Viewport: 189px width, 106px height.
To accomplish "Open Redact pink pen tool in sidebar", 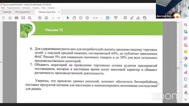I will tap(186, 72).
